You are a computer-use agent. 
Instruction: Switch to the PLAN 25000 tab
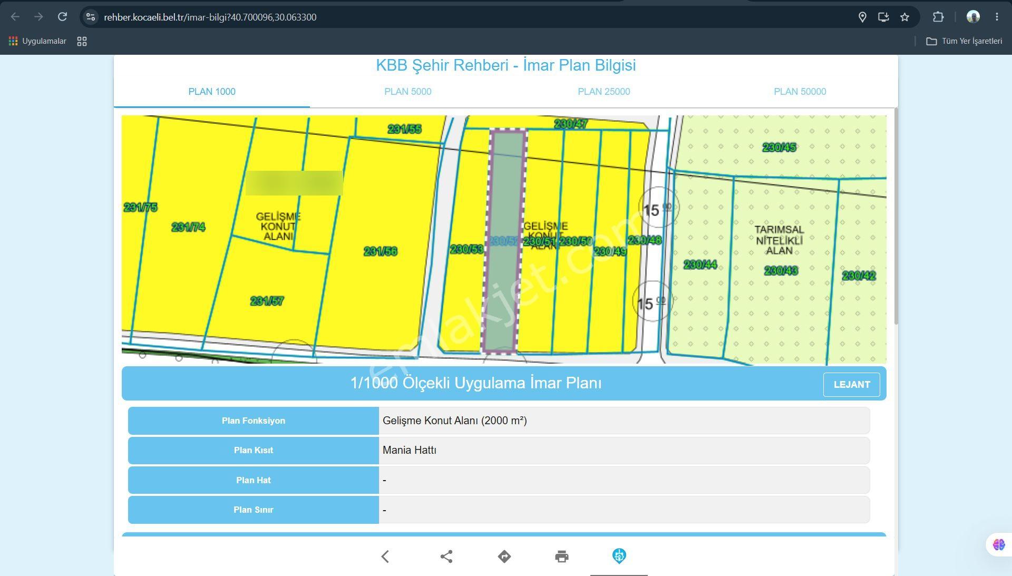(604, 92)
